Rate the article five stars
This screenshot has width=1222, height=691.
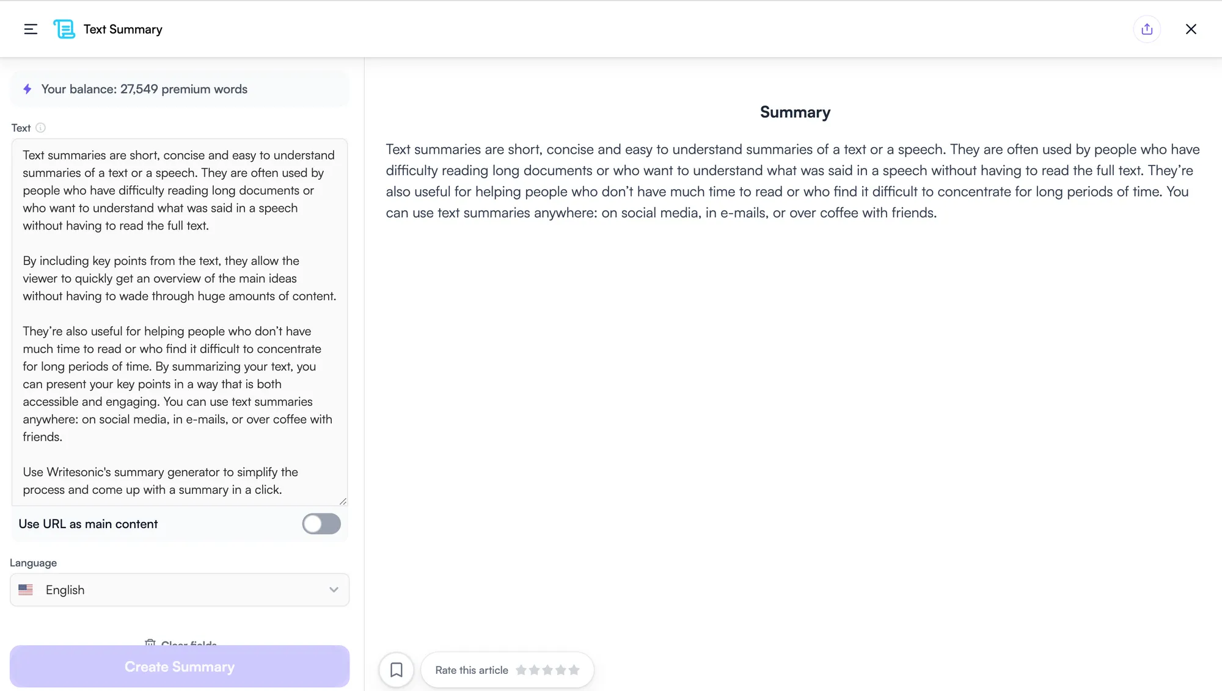574,670
